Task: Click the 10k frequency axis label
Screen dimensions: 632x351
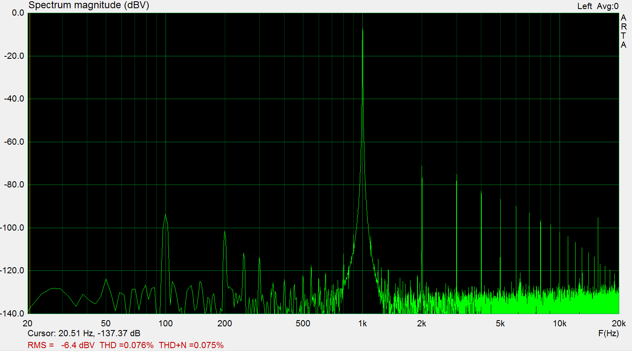Action: coord(560,323)
